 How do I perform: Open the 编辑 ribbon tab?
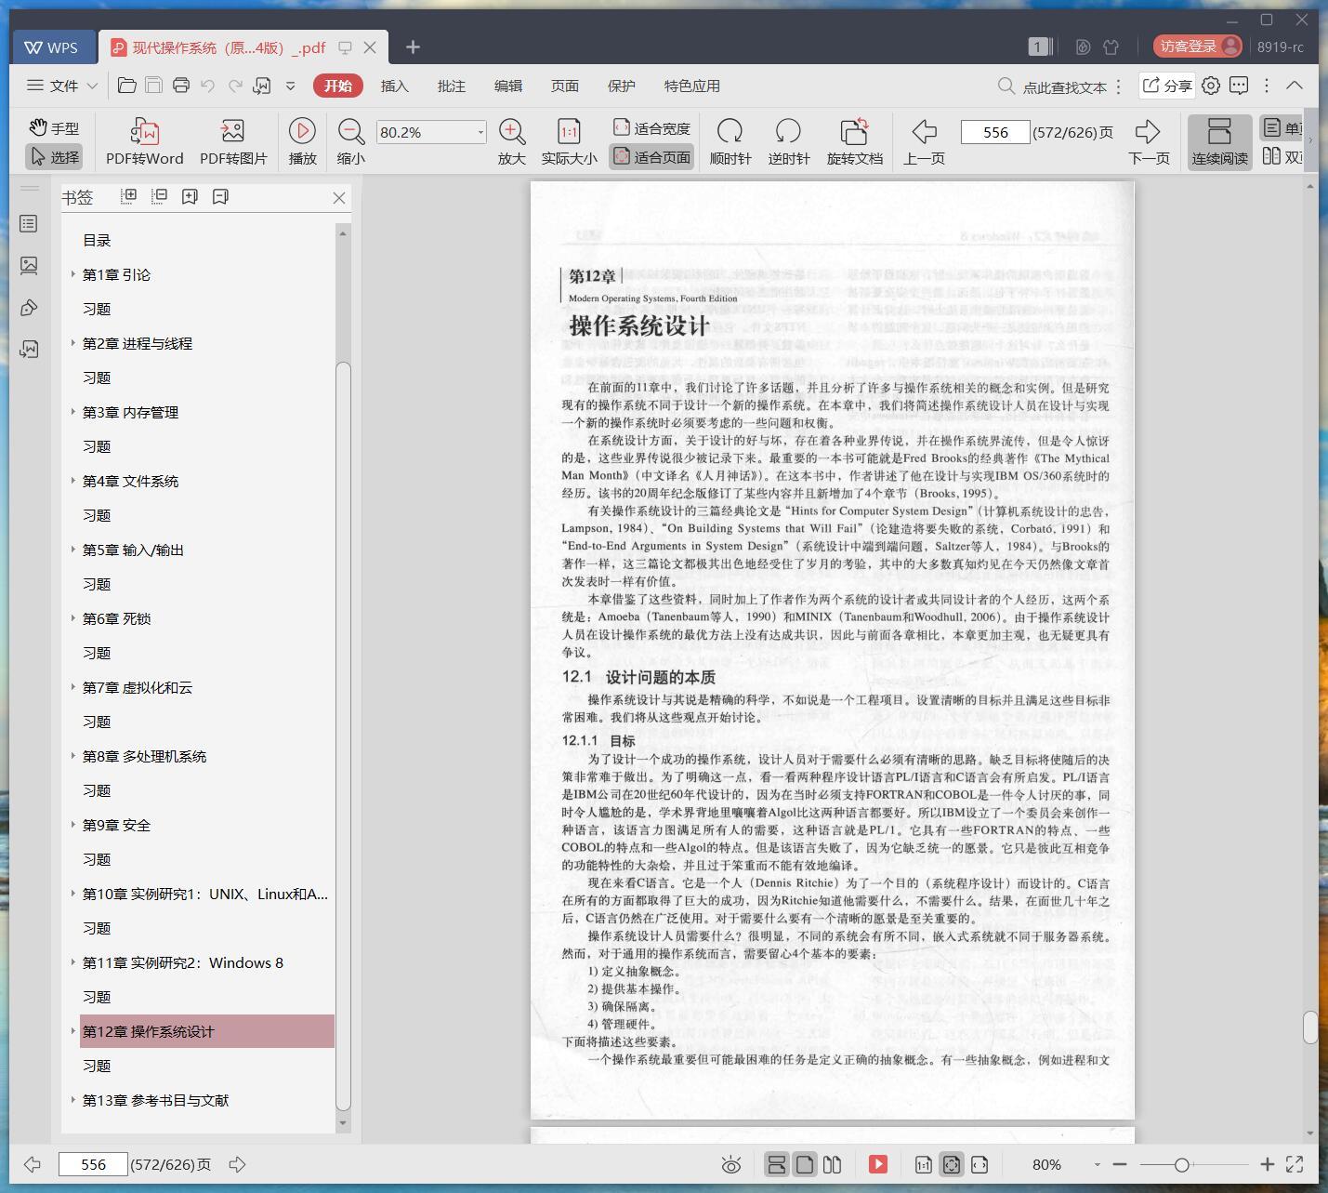pos(507,86)
